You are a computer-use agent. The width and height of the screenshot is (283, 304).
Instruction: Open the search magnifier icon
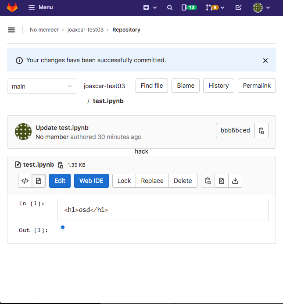170,7
